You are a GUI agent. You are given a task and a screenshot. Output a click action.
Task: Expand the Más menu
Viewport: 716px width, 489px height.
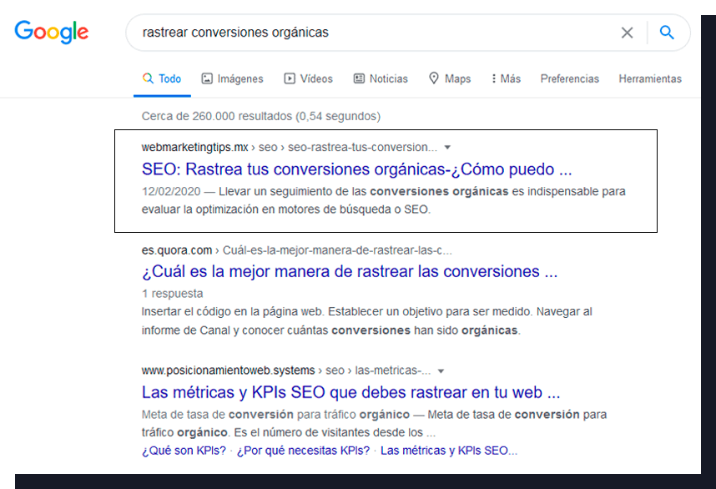506,78
